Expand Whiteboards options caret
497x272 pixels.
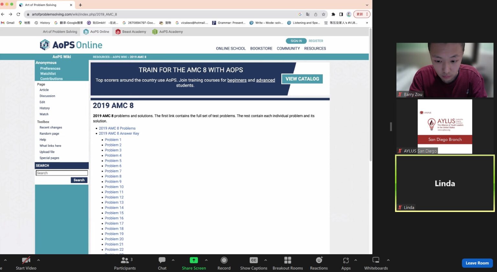388,260
